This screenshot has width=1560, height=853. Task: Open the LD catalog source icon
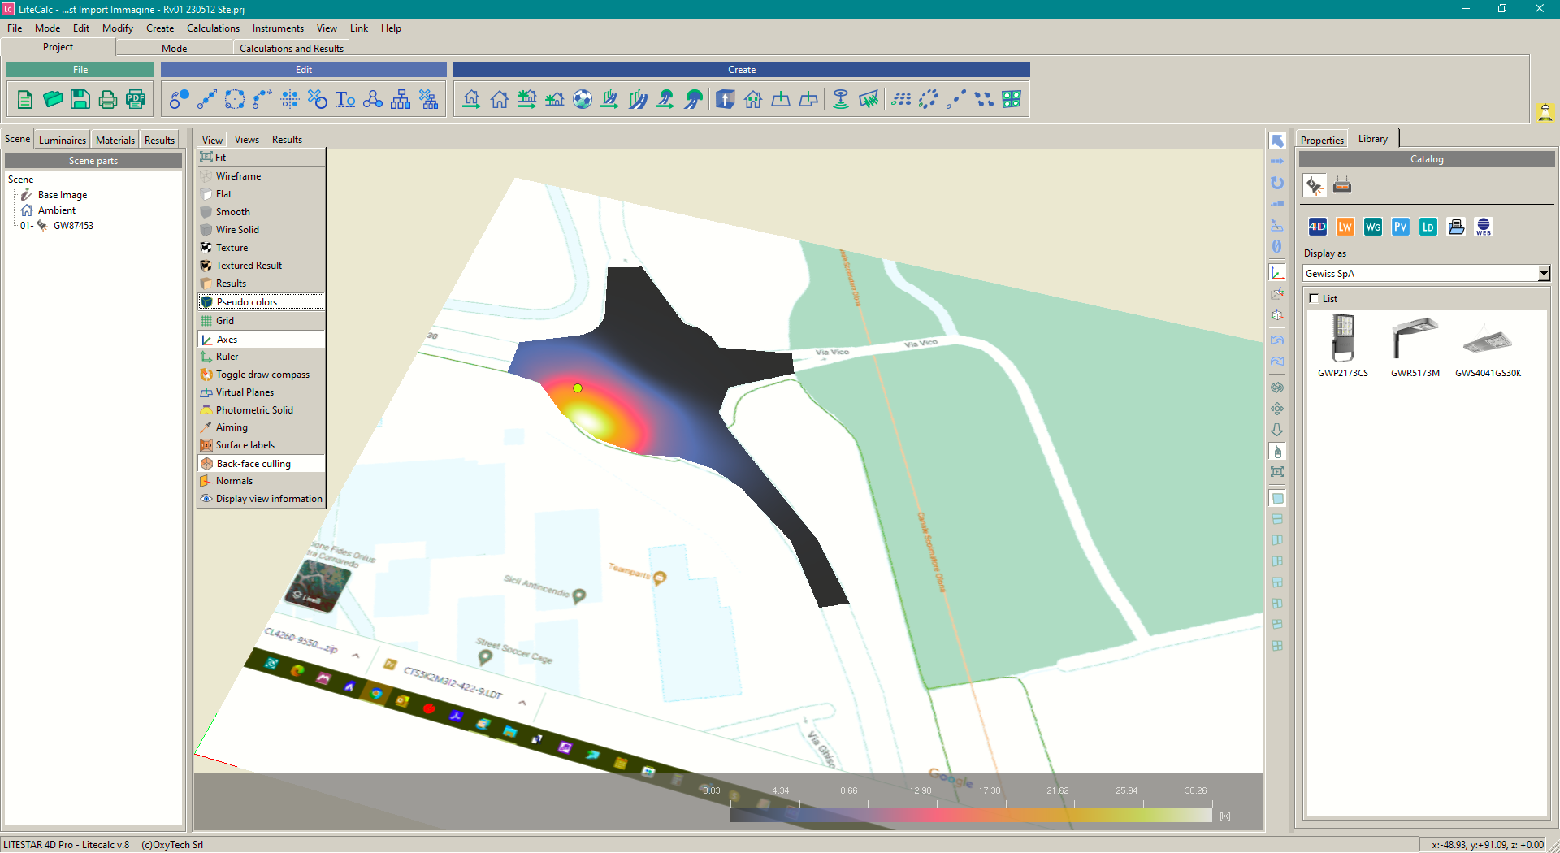click(1428, 227)
